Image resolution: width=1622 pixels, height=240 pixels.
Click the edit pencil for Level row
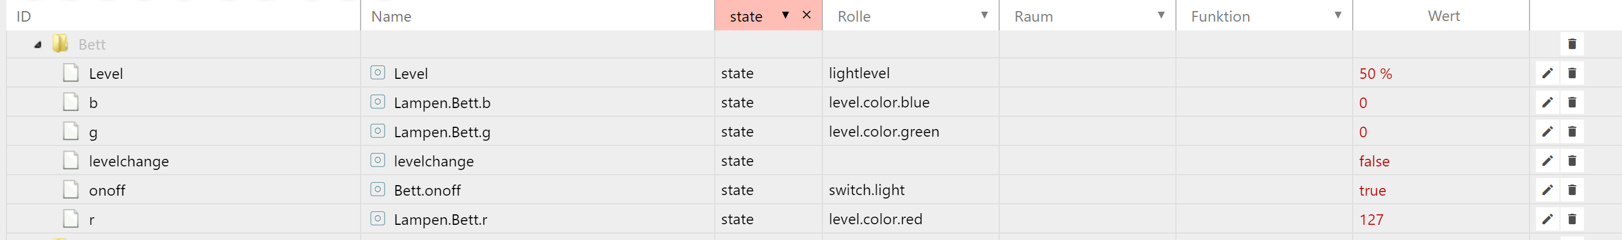pyautogui.click(x=1547, y=74)
